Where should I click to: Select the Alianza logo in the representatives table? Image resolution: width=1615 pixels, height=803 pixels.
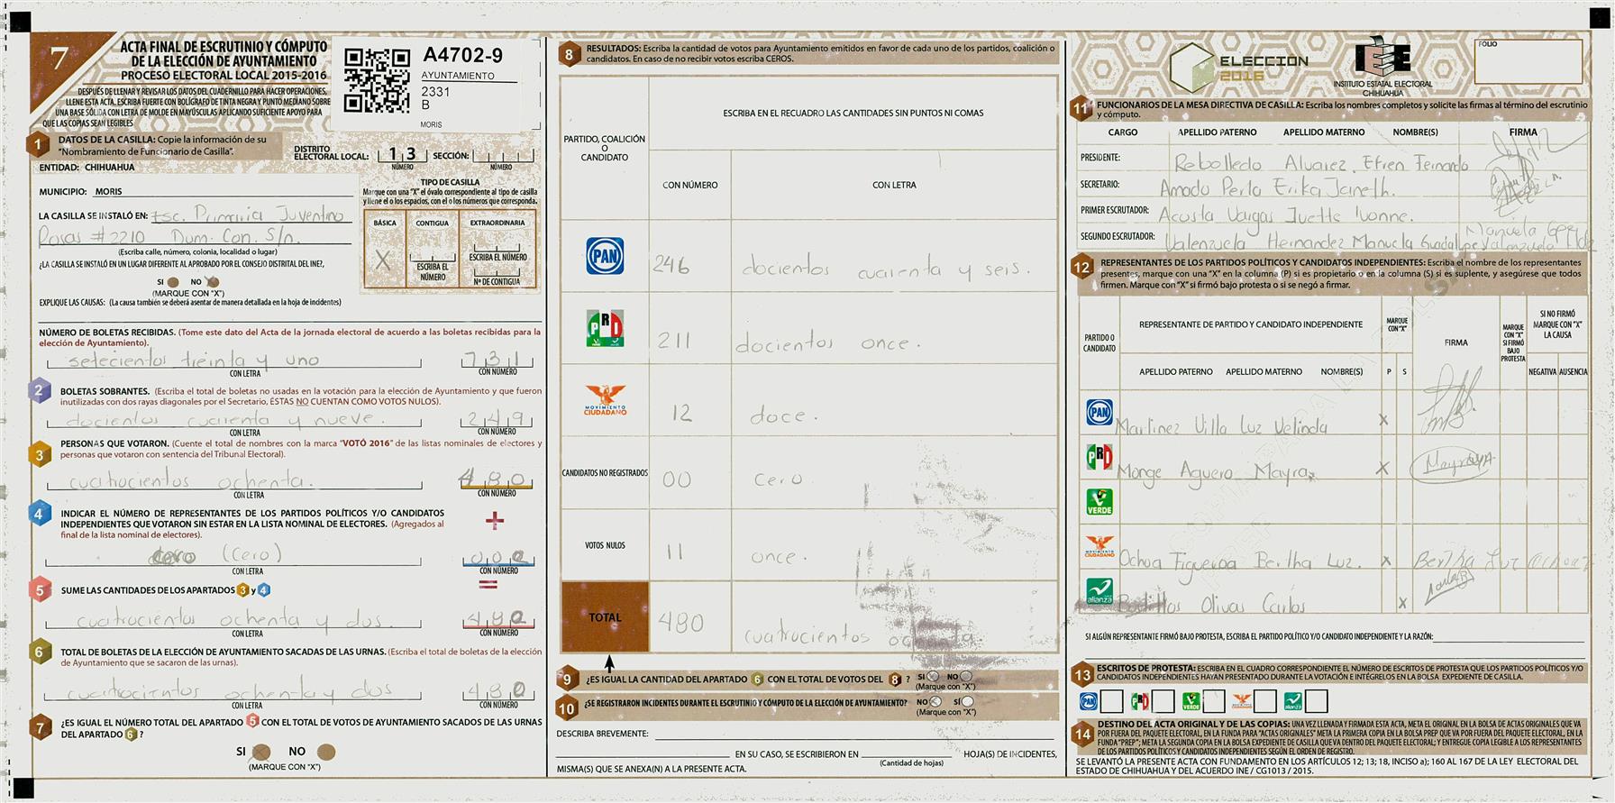coord(1099,591)
